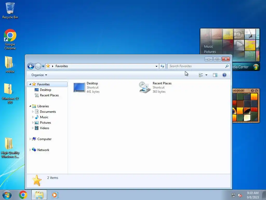The image size is (266, 200).
Task: Close the Favorites Explorer window
Action: click(x=226, y=59)
